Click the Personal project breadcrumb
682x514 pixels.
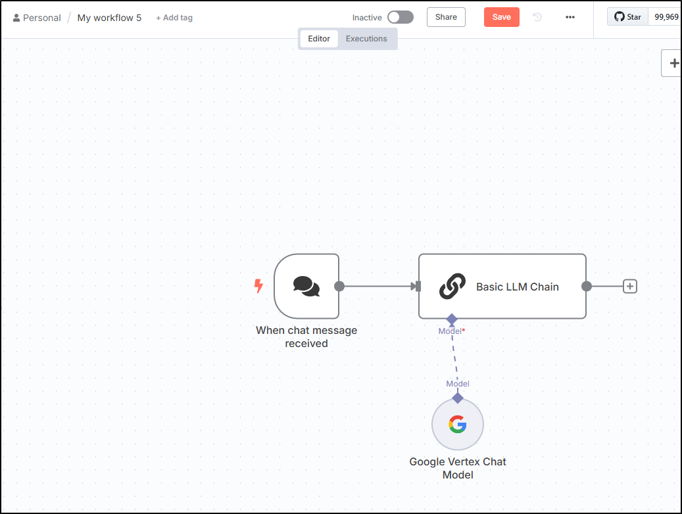pyautogui.click(x=41, y=18)
